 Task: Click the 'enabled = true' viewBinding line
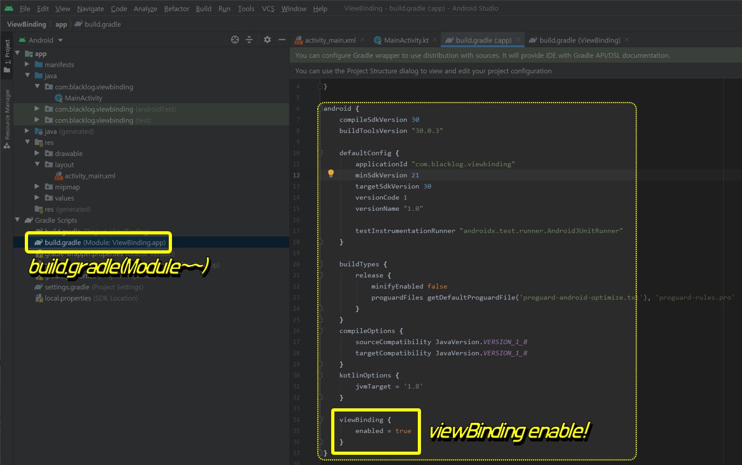383,431
